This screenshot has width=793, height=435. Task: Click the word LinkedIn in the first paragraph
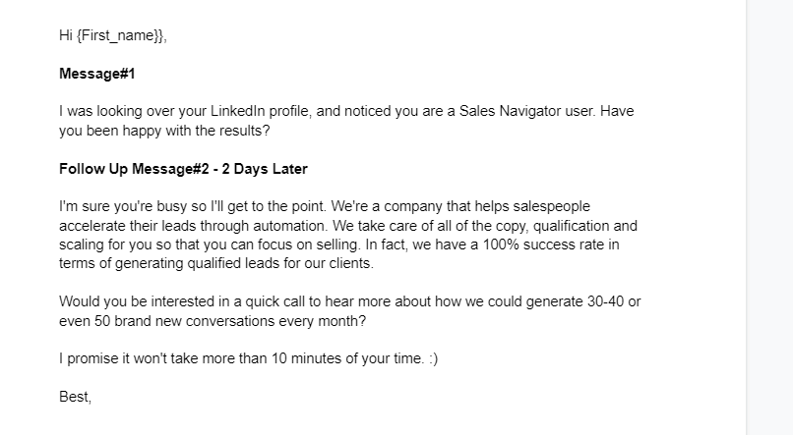pos(238,111)
